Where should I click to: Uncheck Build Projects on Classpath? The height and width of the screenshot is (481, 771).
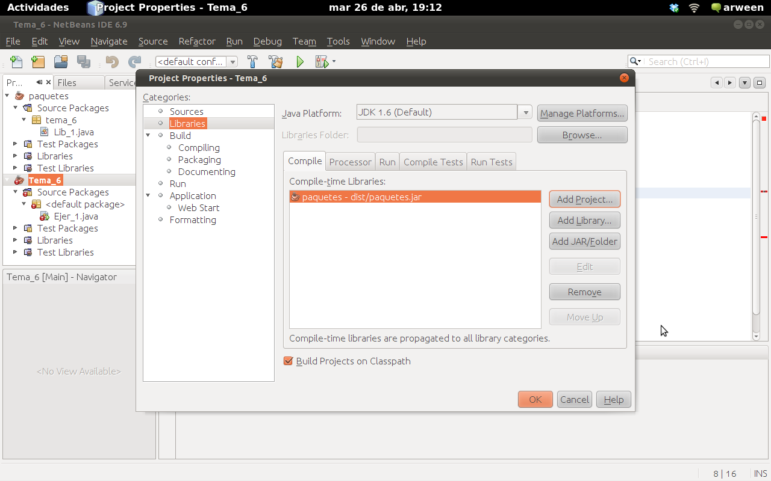[287, 361]
